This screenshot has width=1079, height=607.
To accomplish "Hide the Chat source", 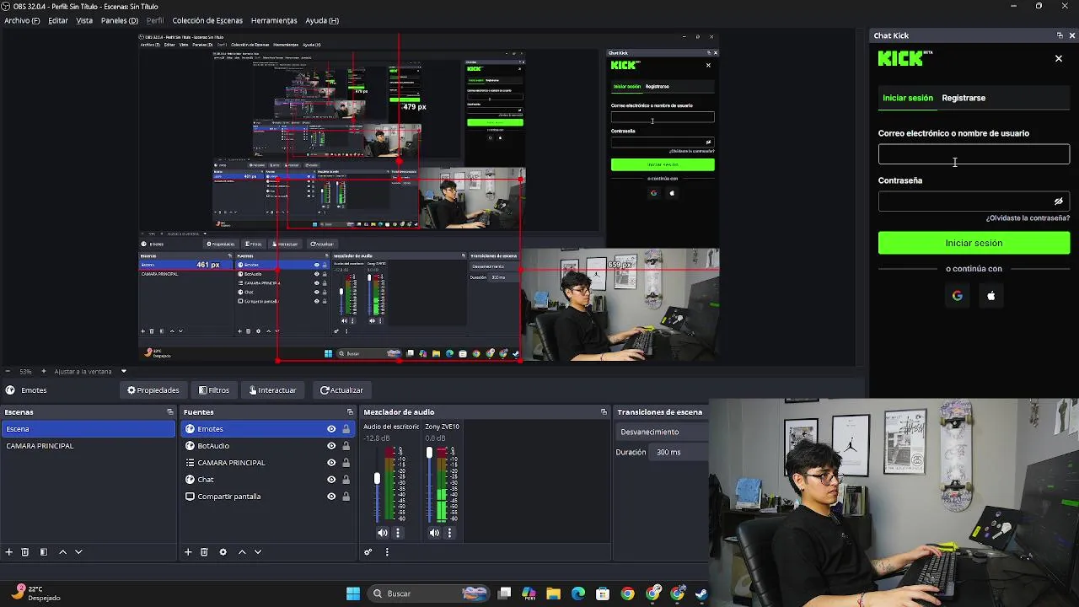I will coord(331,480).
